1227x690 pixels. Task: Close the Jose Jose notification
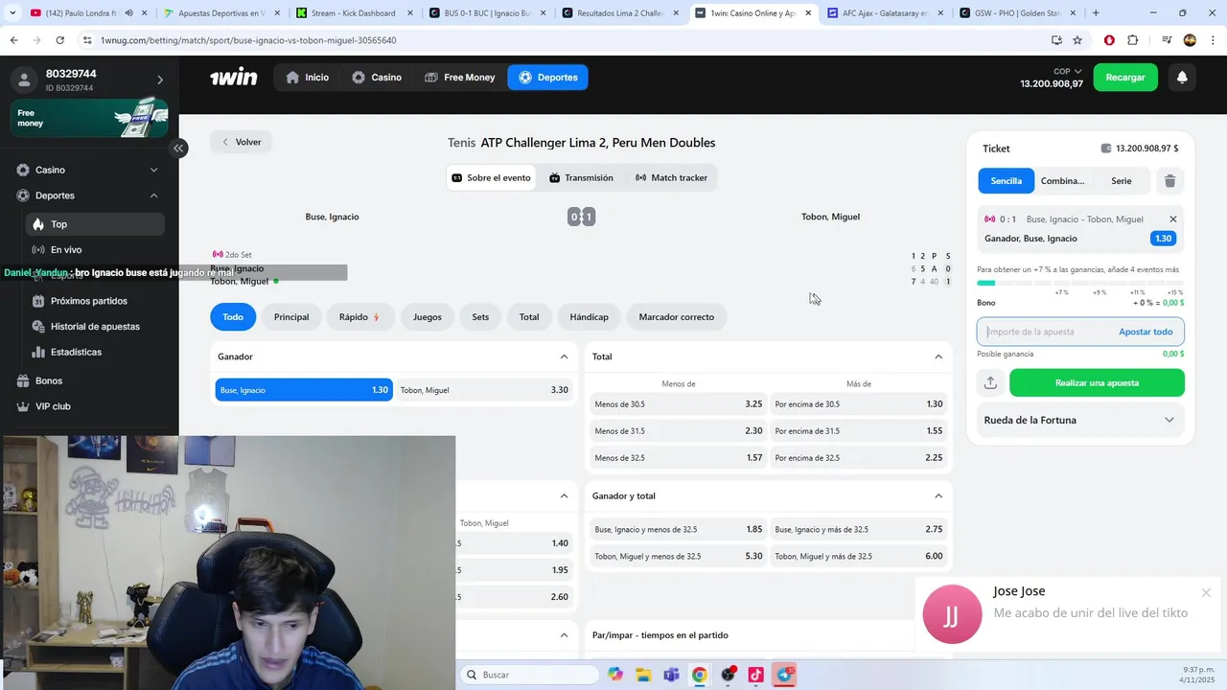[1206, 592]
